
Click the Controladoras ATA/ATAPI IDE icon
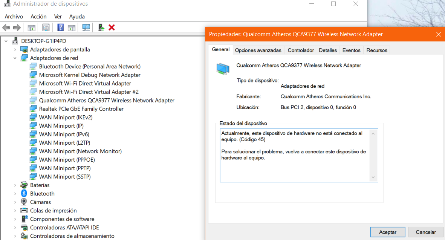[24, 228]
